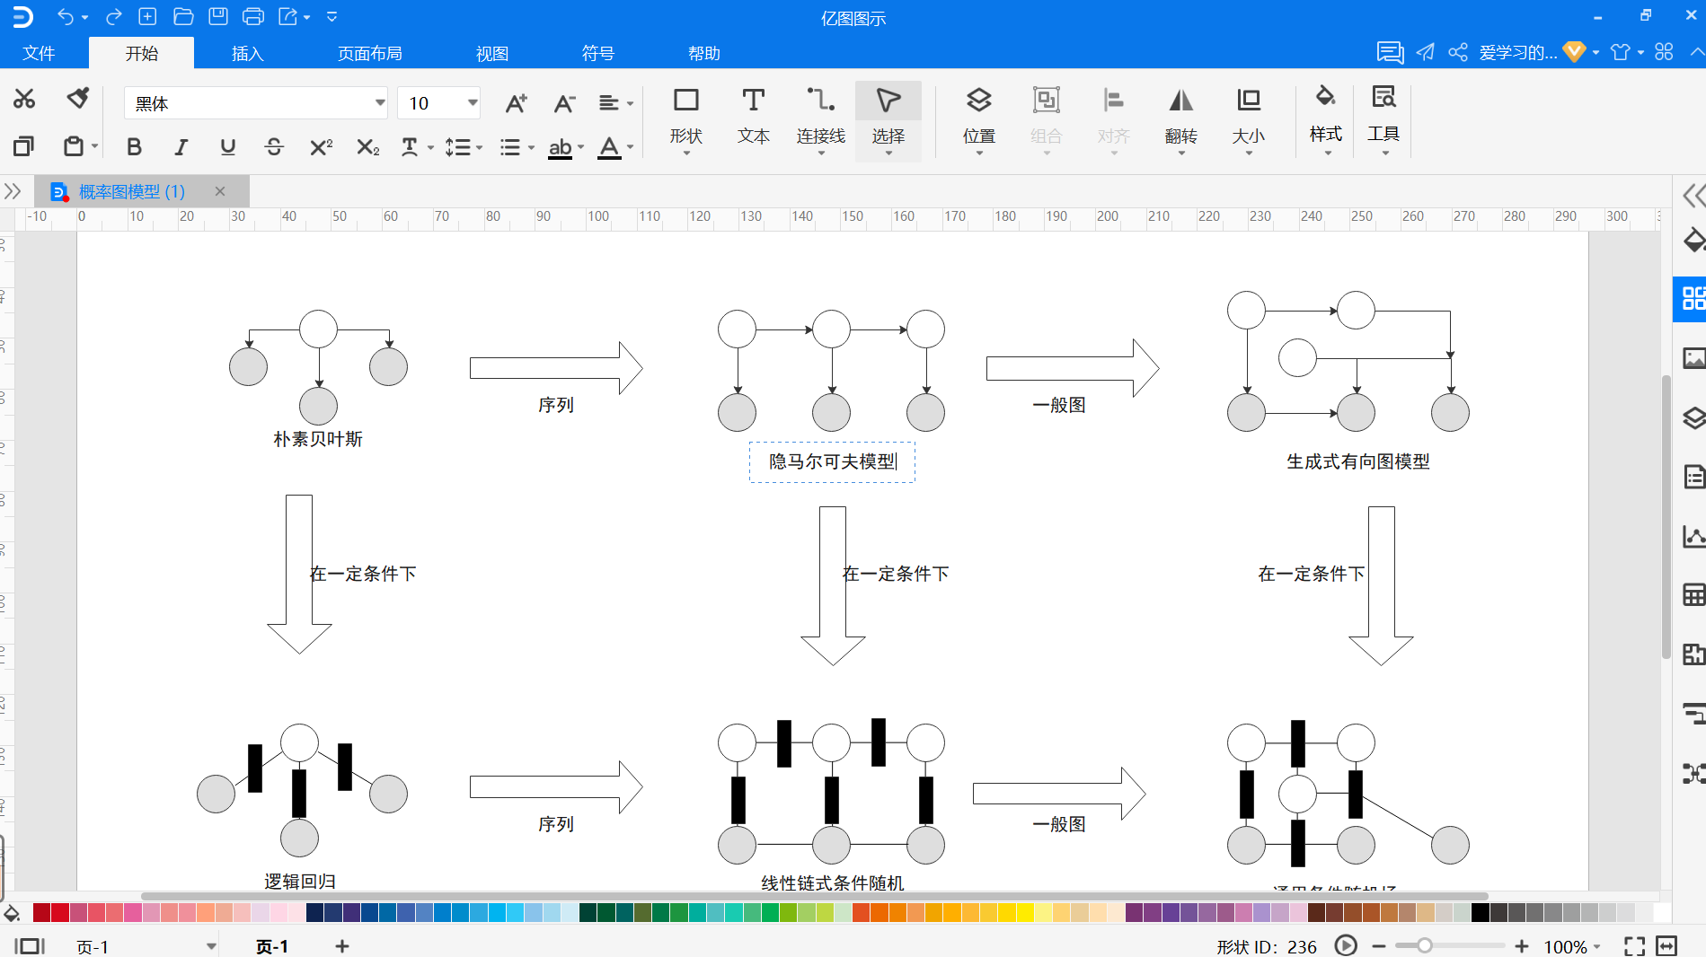Decrease font size with A- icon
Viewport: 1706px width, 957px height.
coord(563,103)
